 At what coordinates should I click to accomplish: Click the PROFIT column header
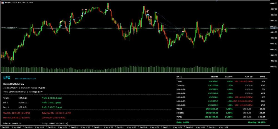click(215, 77)
